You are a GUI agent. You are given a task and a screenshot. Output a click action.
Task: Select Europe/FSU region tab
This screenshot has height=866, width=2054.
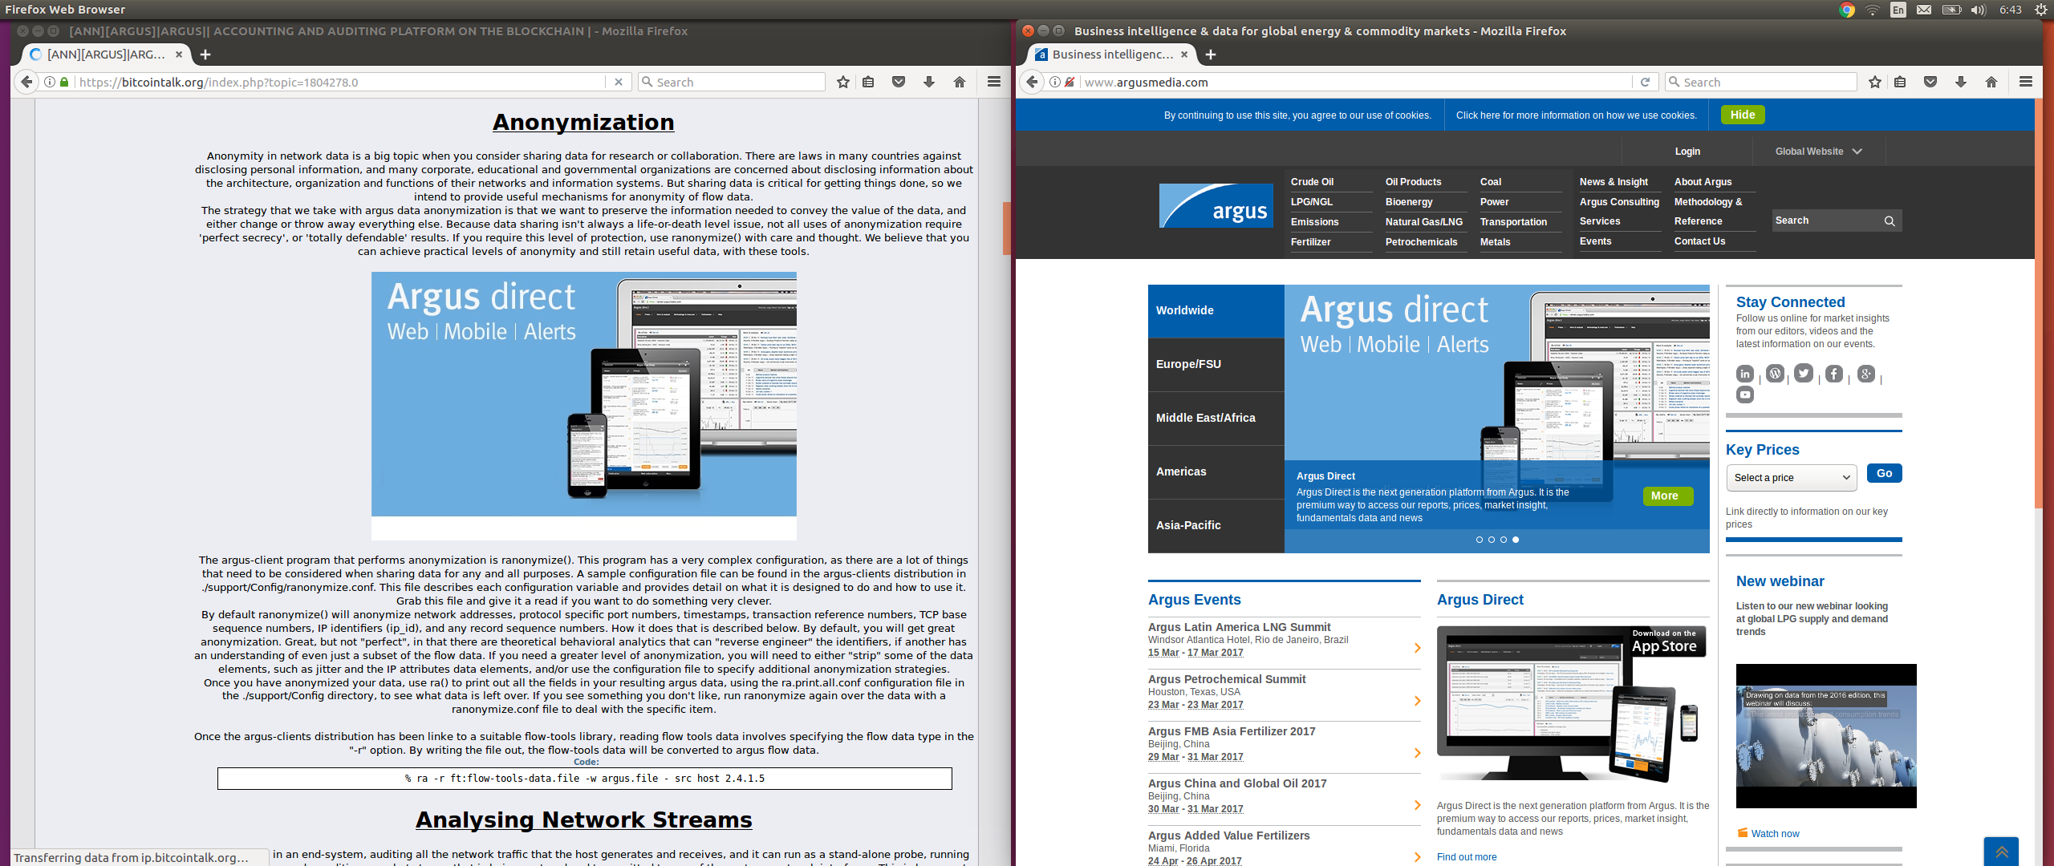pos(1216,365)
